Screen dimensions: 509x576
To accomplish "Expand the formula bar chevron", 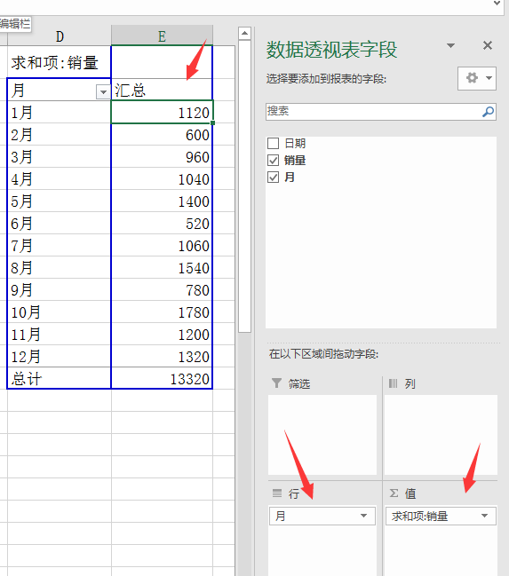I will tap(497, 4).
